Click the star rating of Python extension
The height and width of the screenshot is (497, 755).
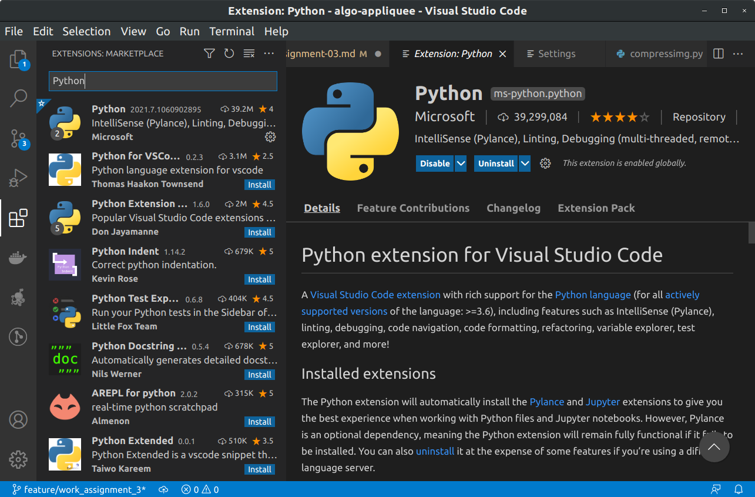click(620, 117)
